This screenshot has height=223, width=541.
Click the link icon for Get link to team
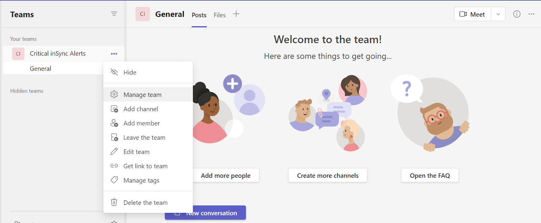pyautogui.click(x=114, y=166)
